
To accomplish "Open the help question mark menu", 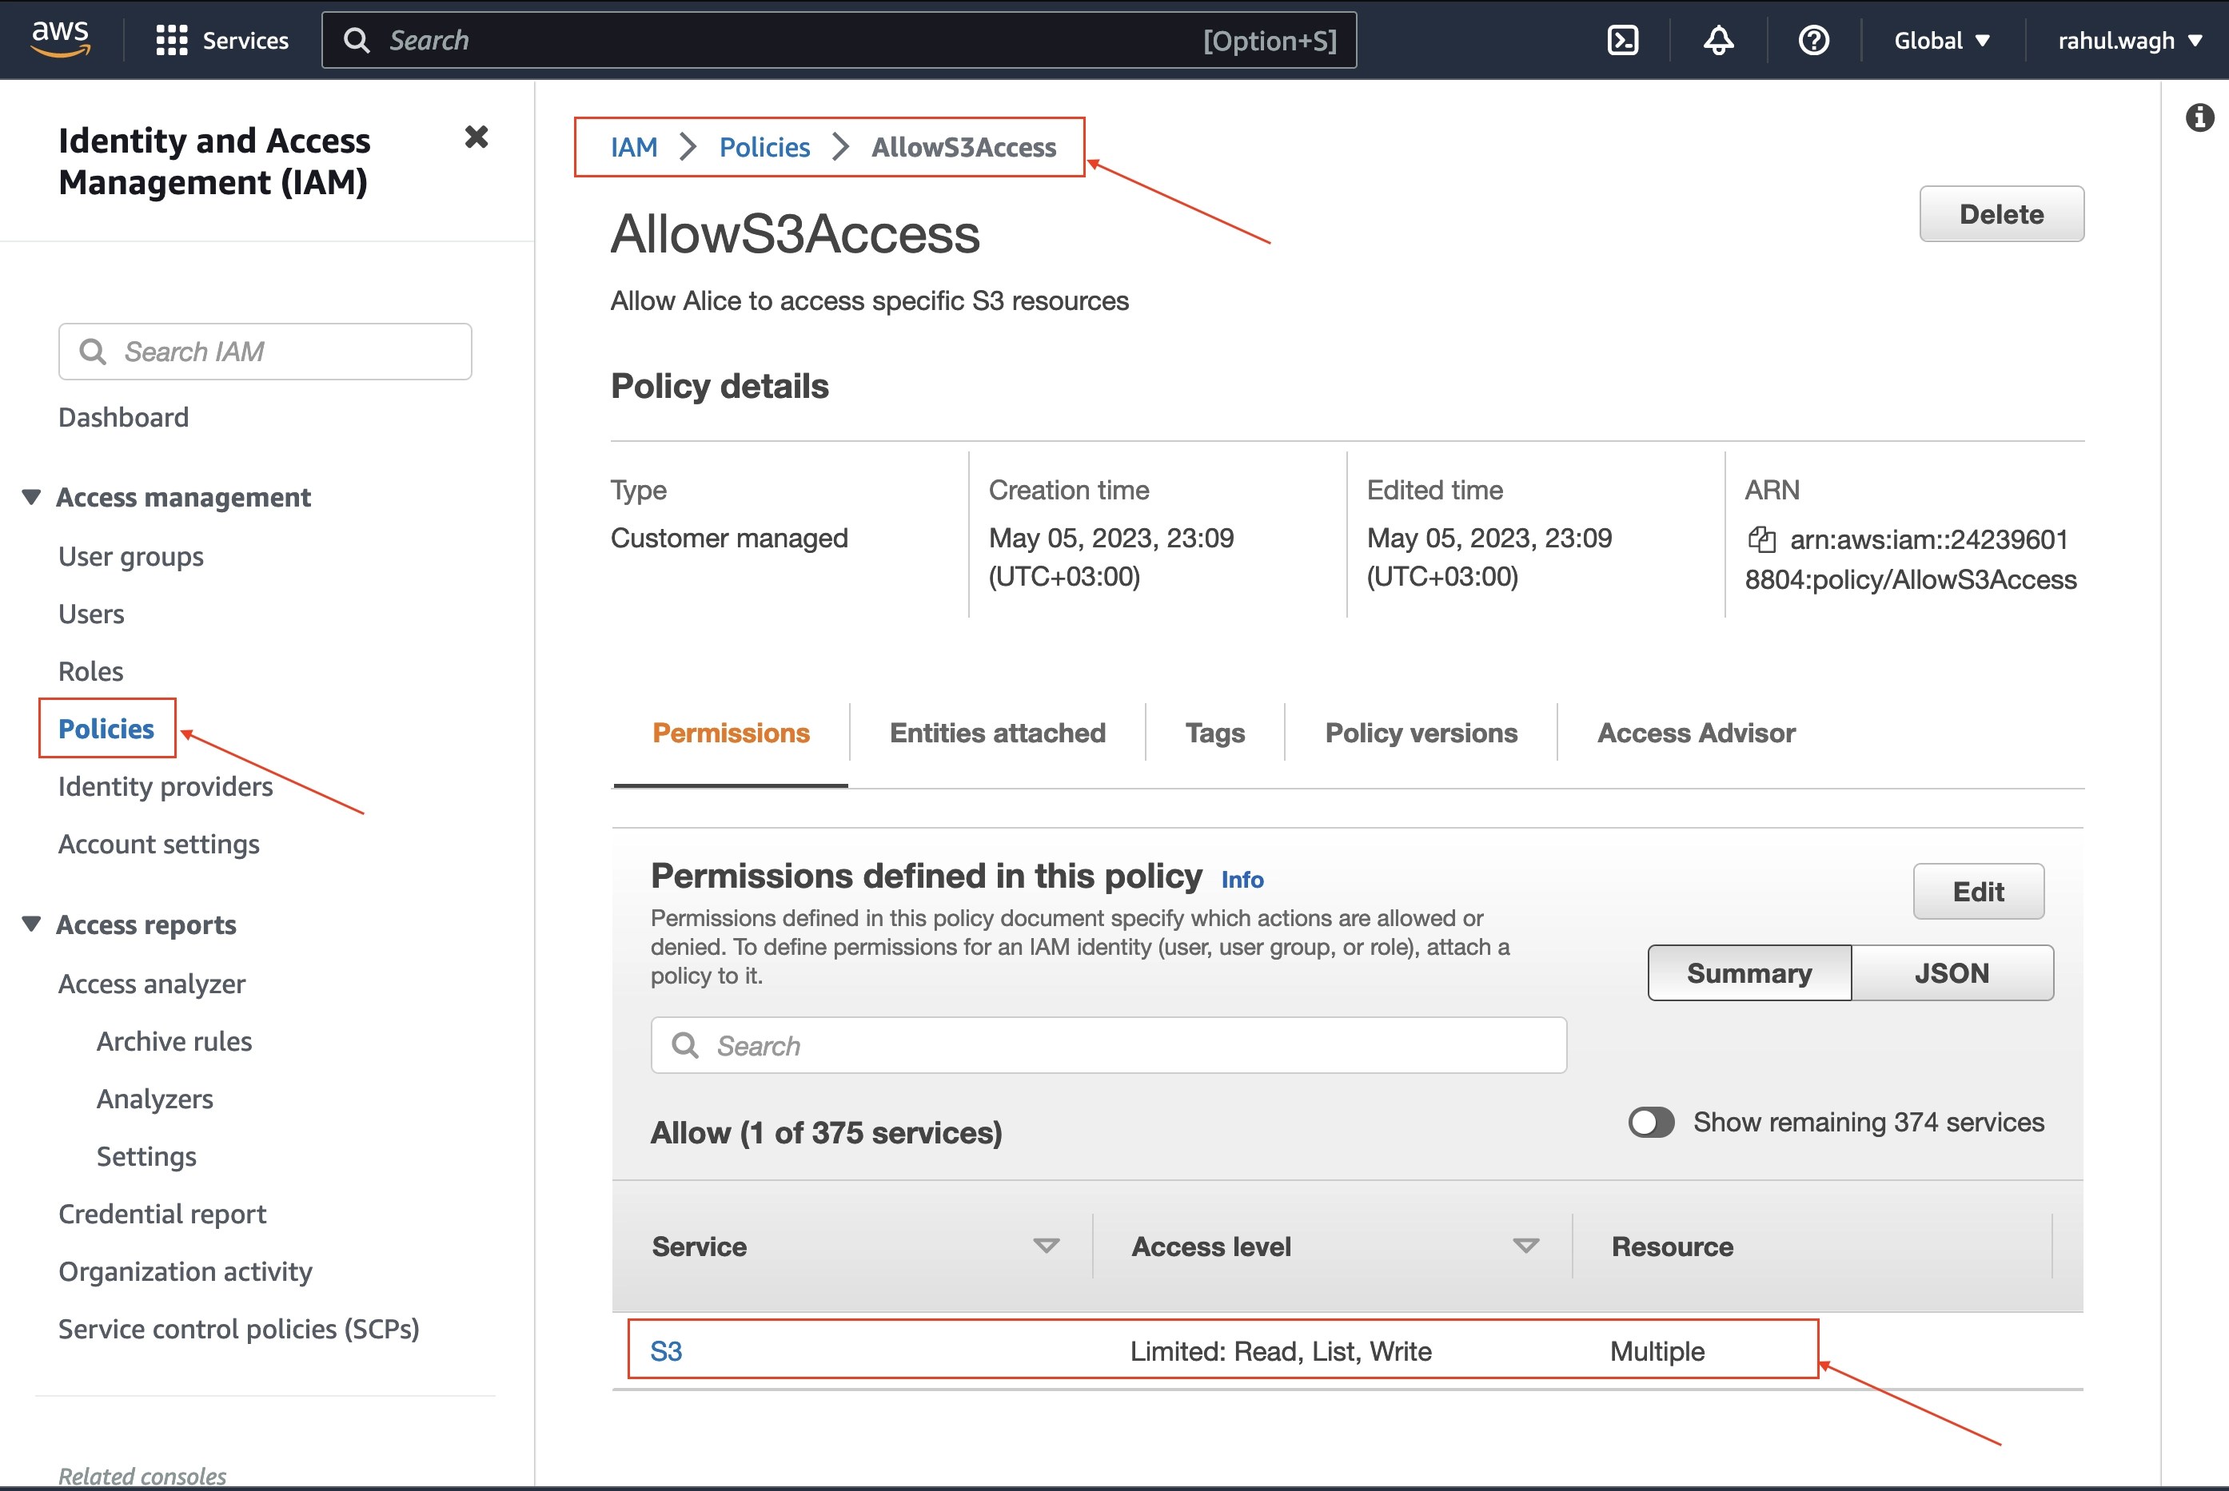I will pos(1813,40).
